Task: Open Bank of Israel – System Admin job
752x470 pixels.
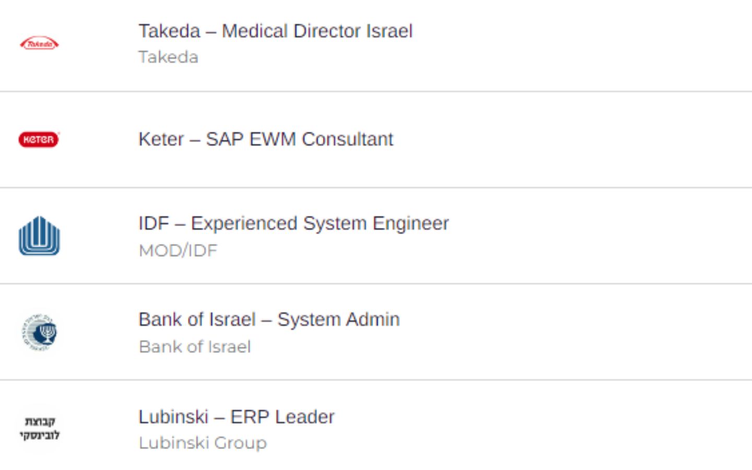Action: click(269, 320)
